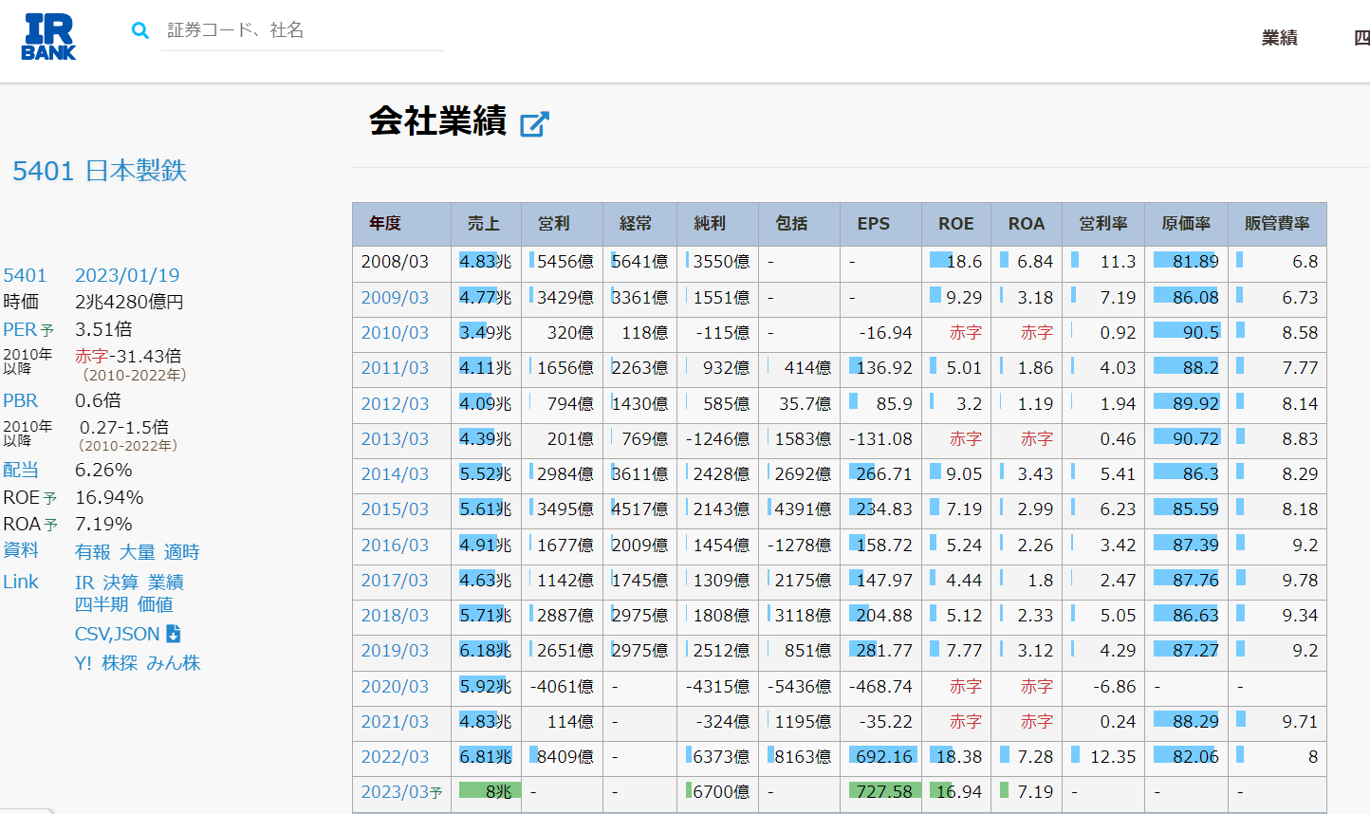Click the search magnifier icon
The width and height of the screenshot is (1370, 814).
tap(140, 30)
